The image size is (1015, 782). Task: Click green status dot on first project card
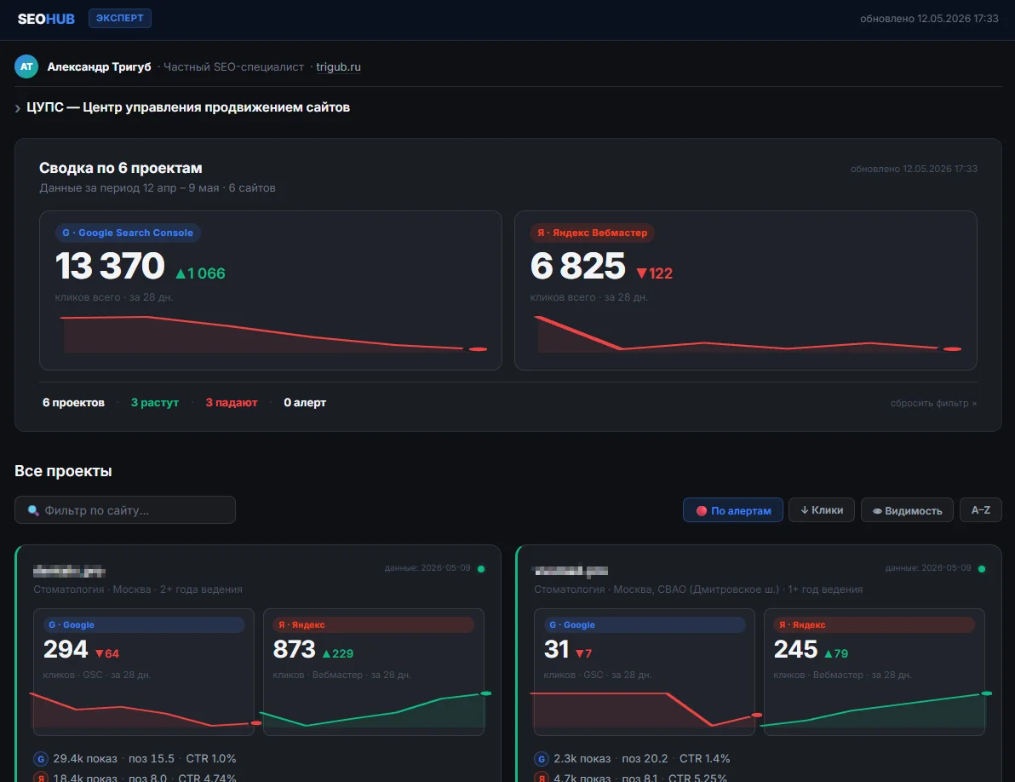pos(481,568)
